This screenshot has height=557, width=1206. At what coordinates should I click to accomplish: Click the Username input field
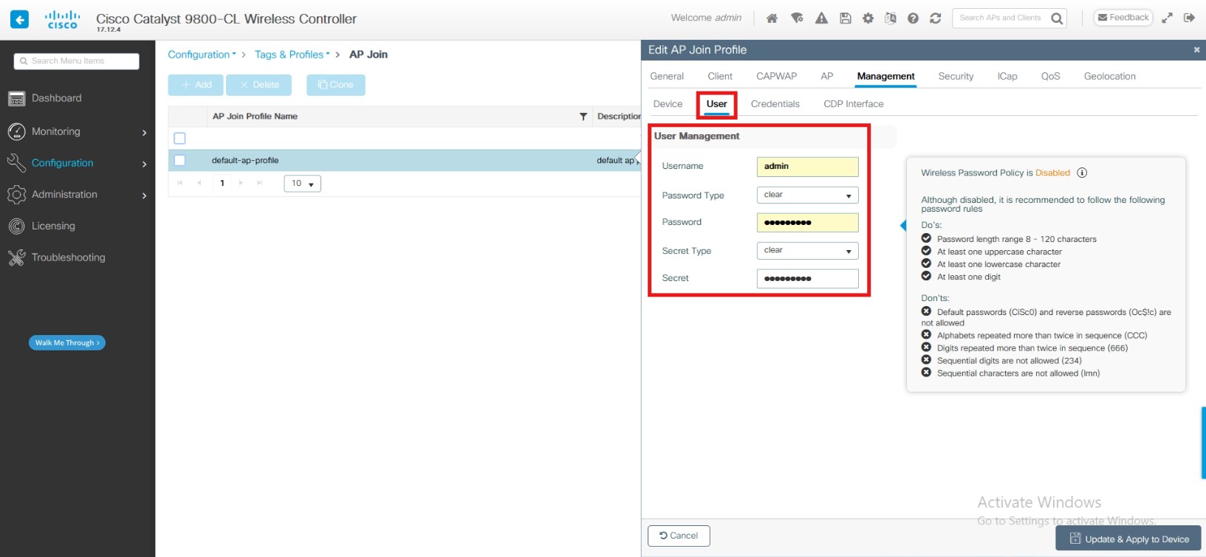tap(807, 167)
